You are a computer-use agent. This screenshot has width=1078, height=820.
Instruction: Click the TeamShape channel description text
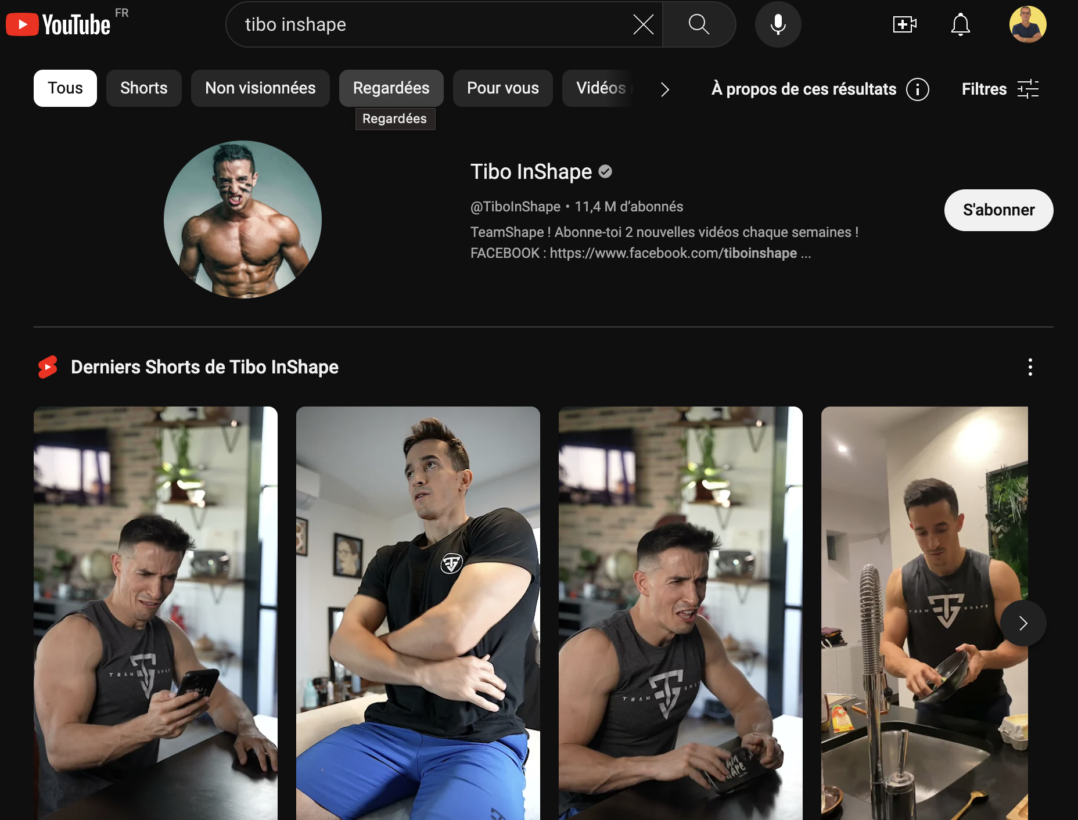(664, 232)
